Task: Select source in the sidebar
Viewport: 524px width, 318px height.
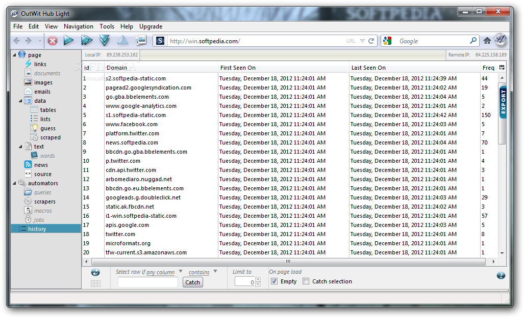Action: (43, 174)
